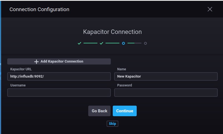
Task: Click the Connection Configuration title text
Action: coord(39,9)
